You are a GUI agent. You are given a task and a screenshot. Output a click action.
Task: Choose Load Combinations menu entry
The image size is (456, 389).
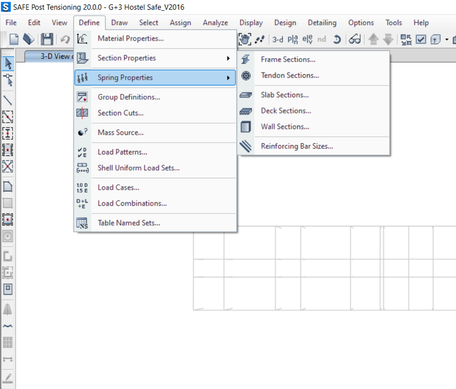(155, 203)
